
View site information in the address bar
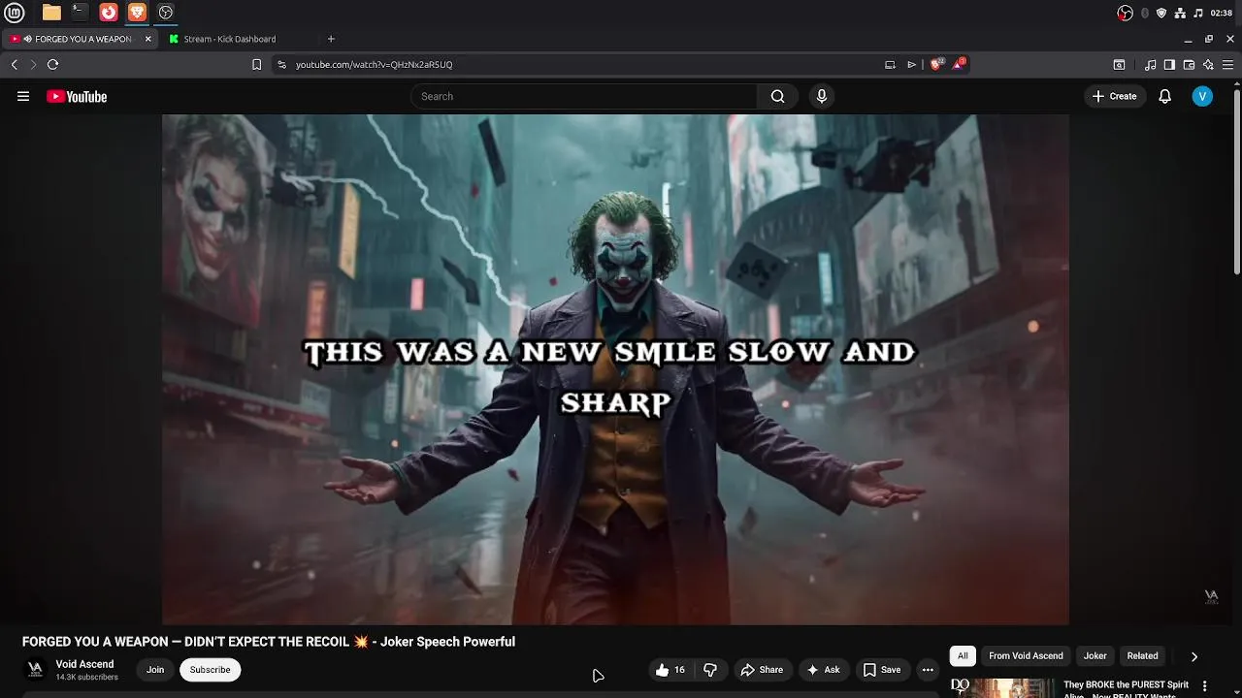point(281,64)
